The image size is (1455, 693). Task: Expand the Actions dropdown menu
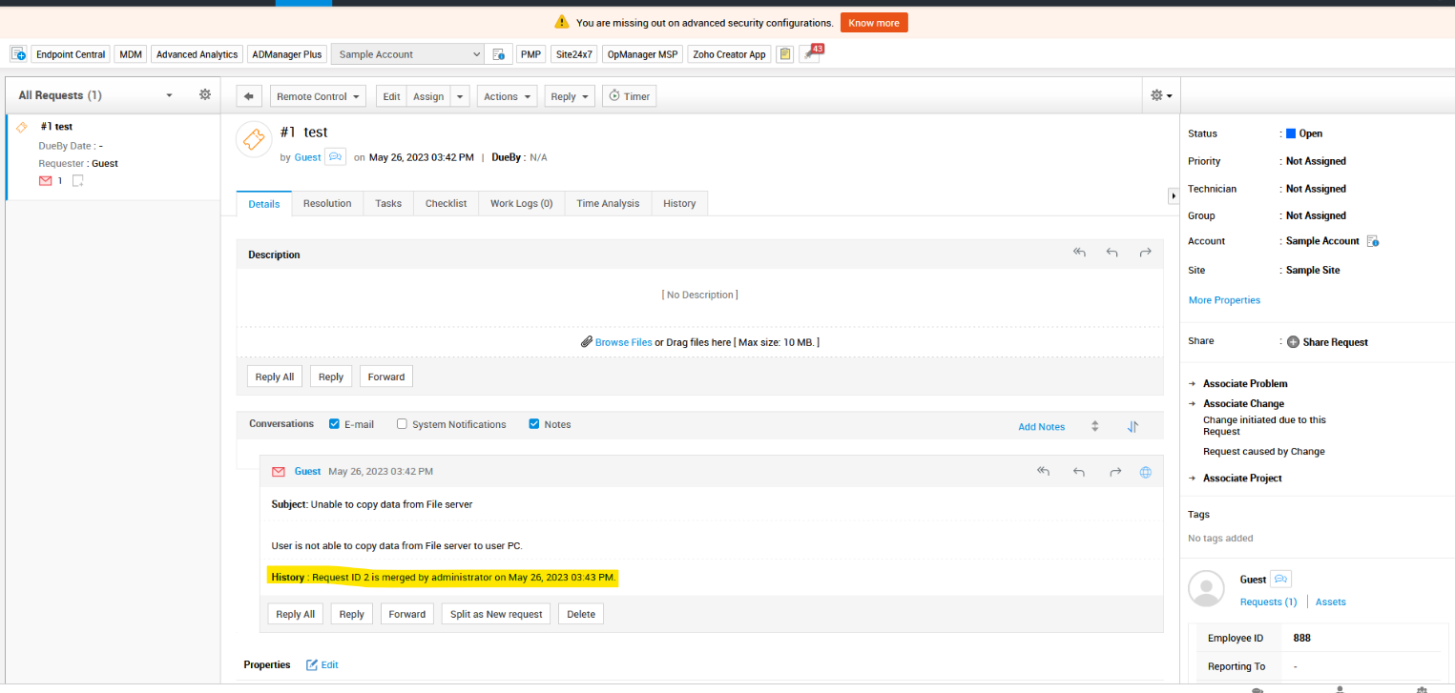[507, 96]
